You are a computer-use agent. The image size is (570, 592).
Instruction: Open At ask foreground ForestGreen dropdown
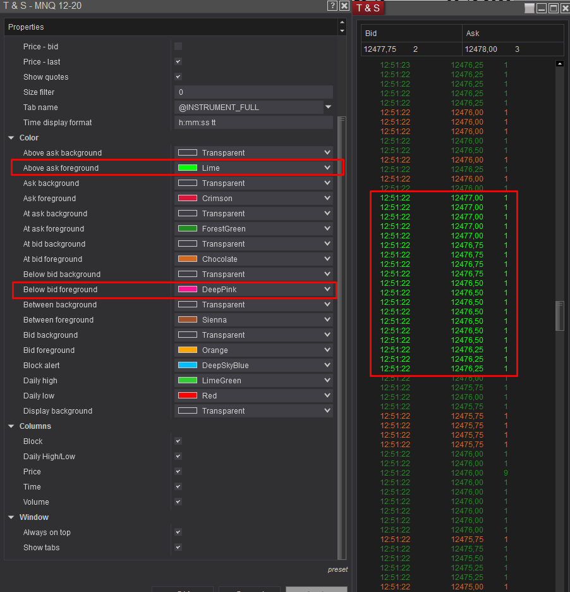point(253,229)
